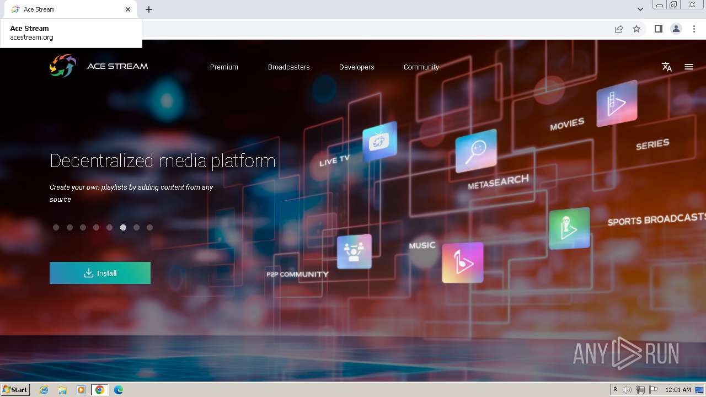The image size is (706, 397).
Task: Click the Movies tile icon
Action: (617, 103)
